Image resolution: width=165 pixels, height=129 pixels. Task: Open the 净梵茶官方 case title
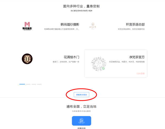pyautogui.click(x=137, y=57)
